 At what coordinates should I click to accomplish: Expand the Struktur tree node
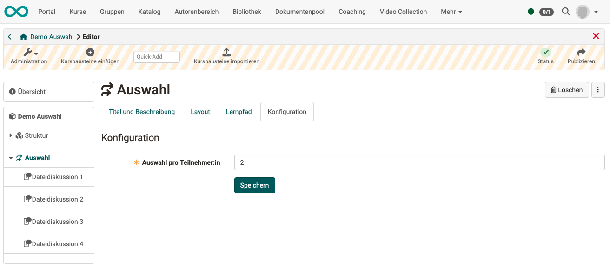coord(11,135)
